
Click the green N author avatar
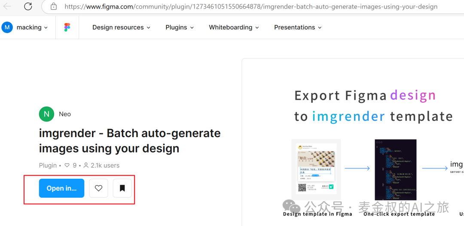[x=46, y=114]
